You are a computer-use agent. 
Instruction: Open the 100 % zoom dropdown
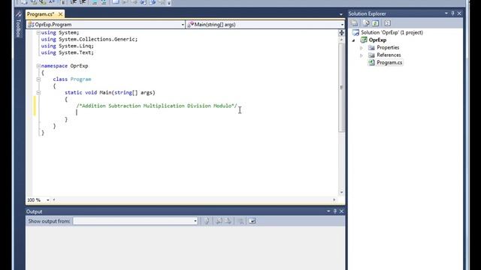tap(48, 200)
